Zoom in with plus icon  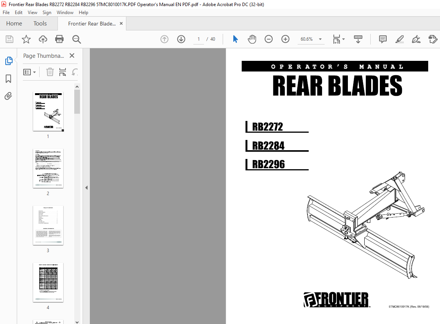click(285, 39)
